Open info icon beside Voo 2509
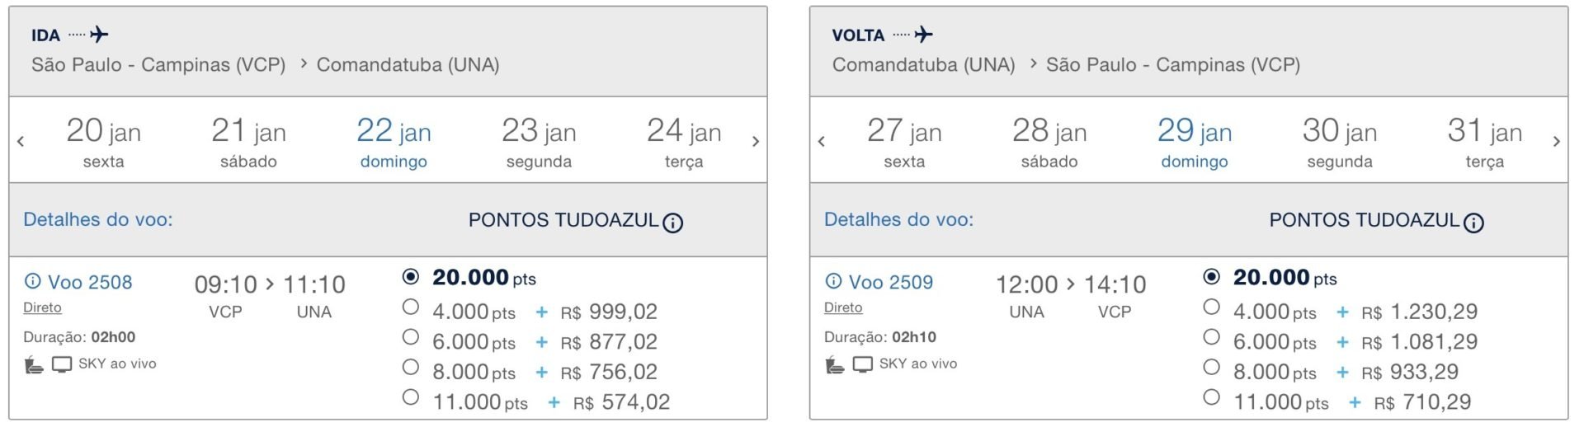1584x427 pixels. 833,281
